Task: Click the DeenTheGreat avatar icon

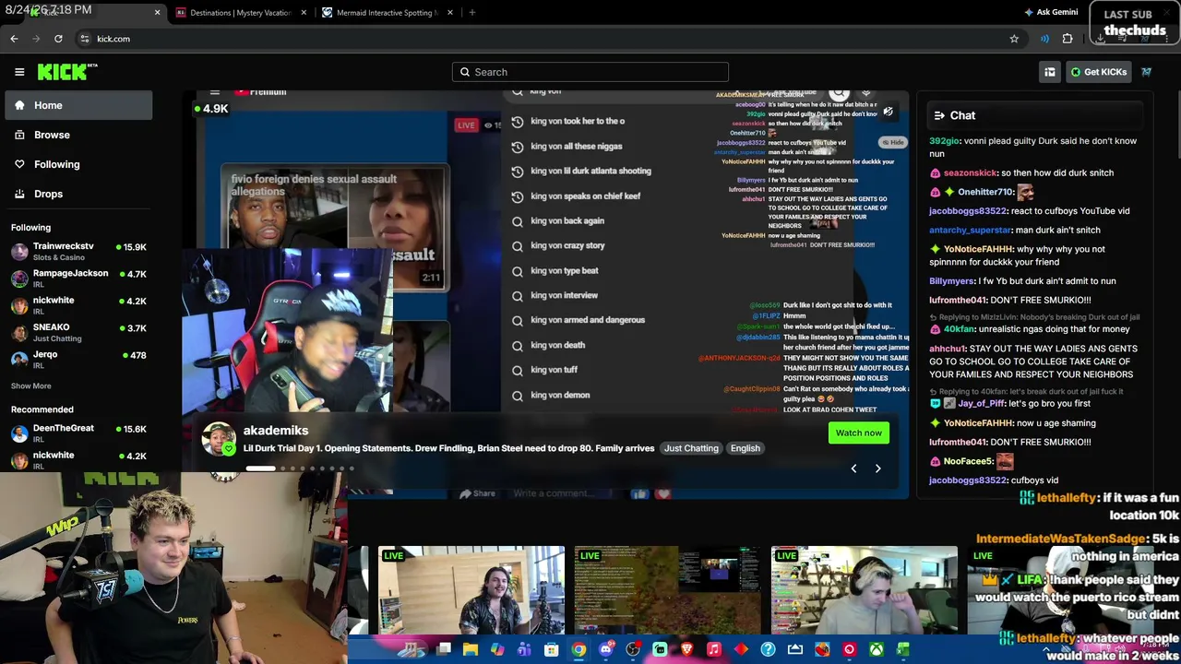Action: pyautogui.click(x=19, y=433)
